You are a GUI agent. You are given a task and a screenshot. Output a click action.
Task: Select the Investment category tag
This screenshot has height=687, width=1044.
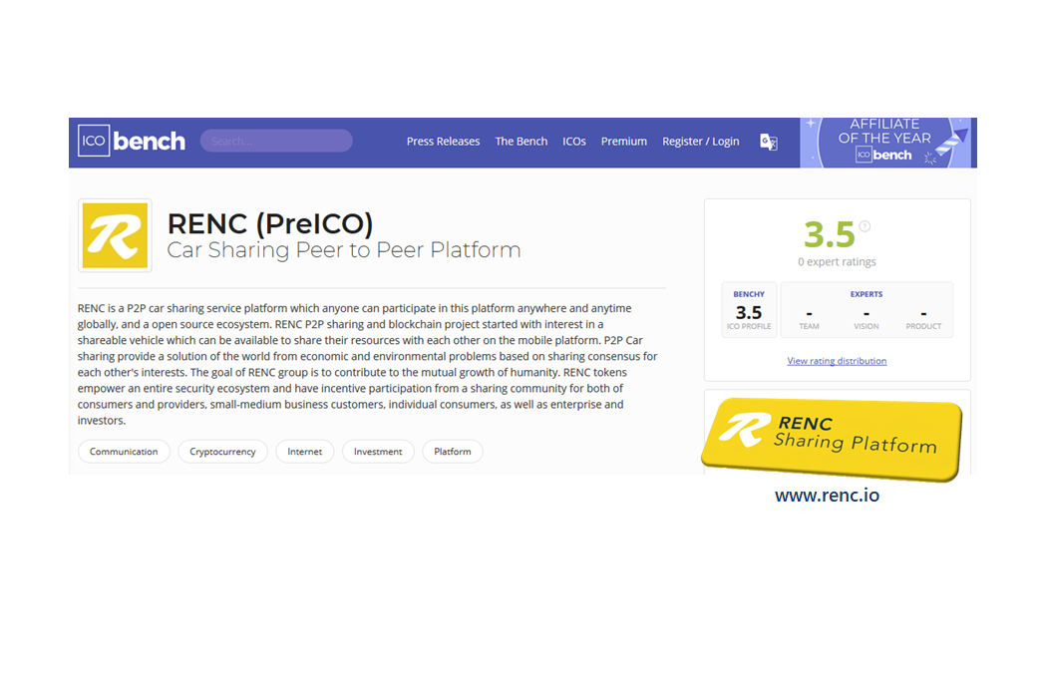(x=378, y=452)
